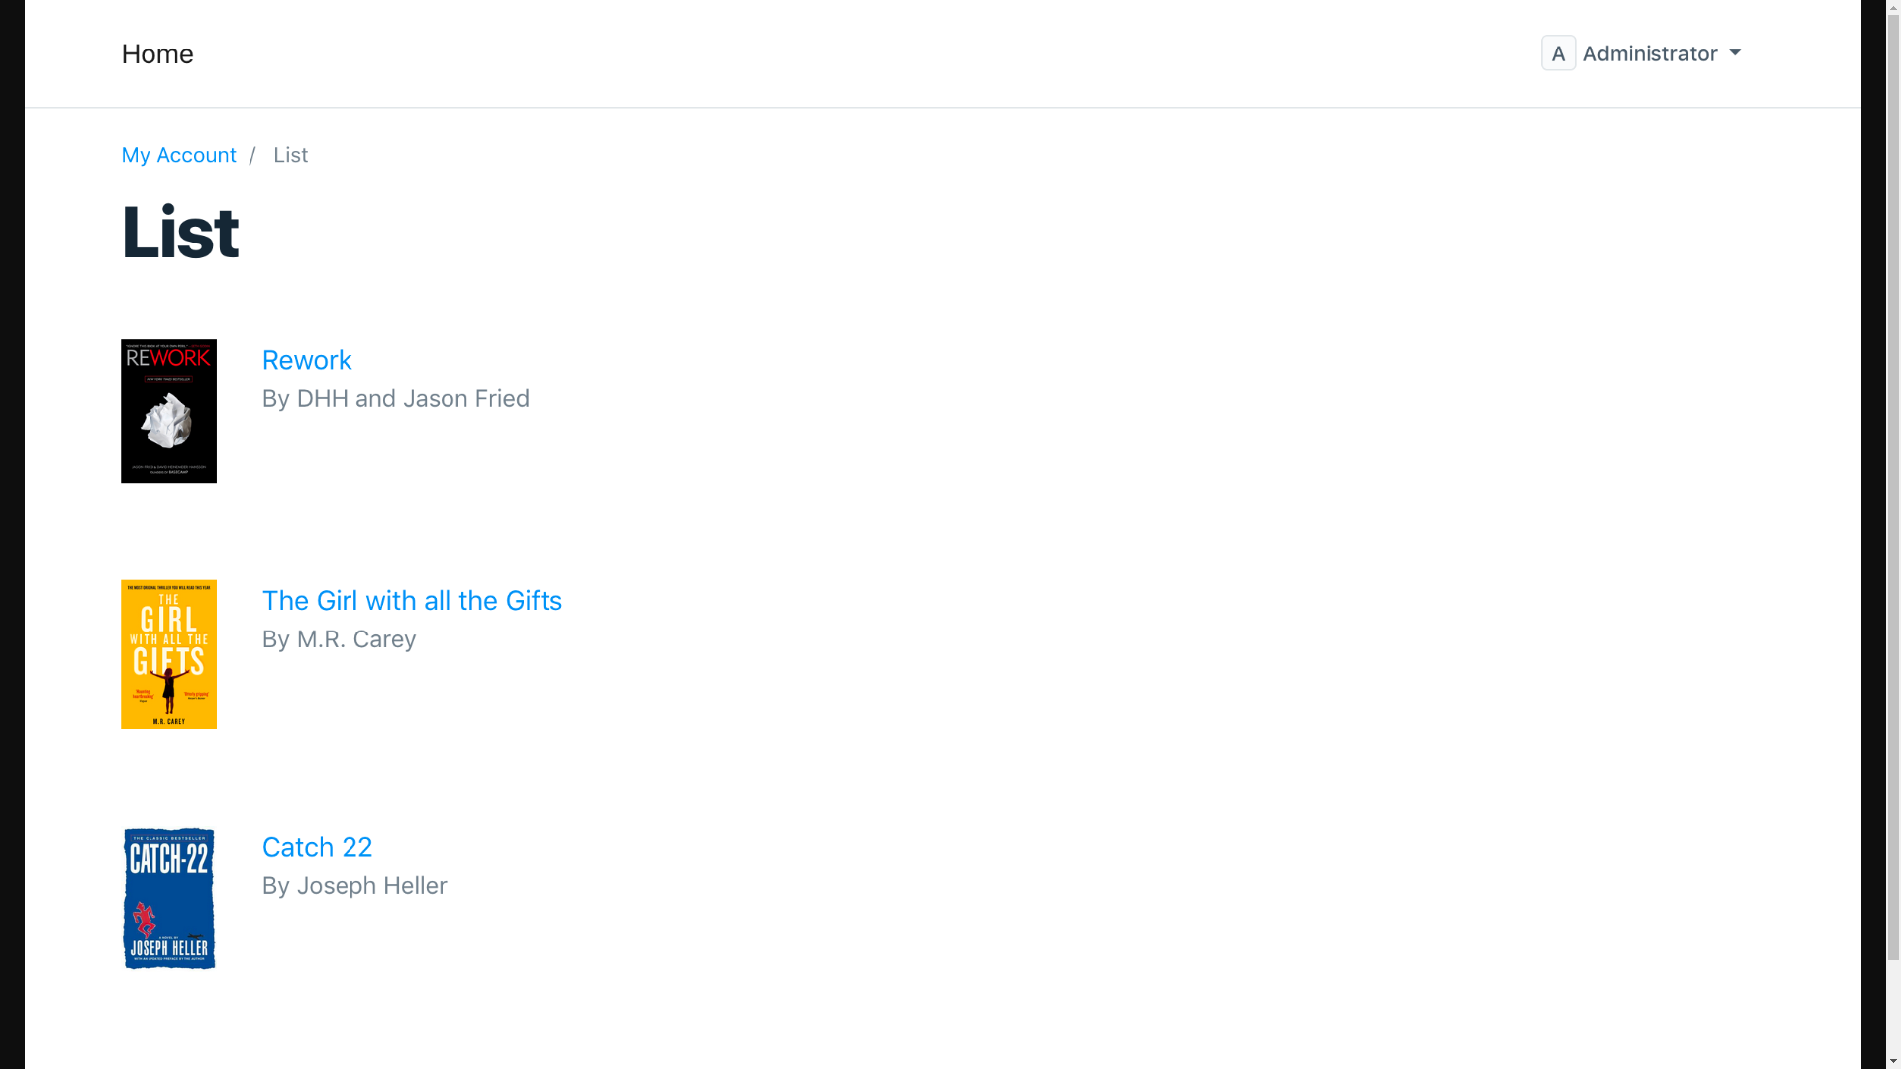Click the breadcrumb slash separator

(x=252, y=156)
